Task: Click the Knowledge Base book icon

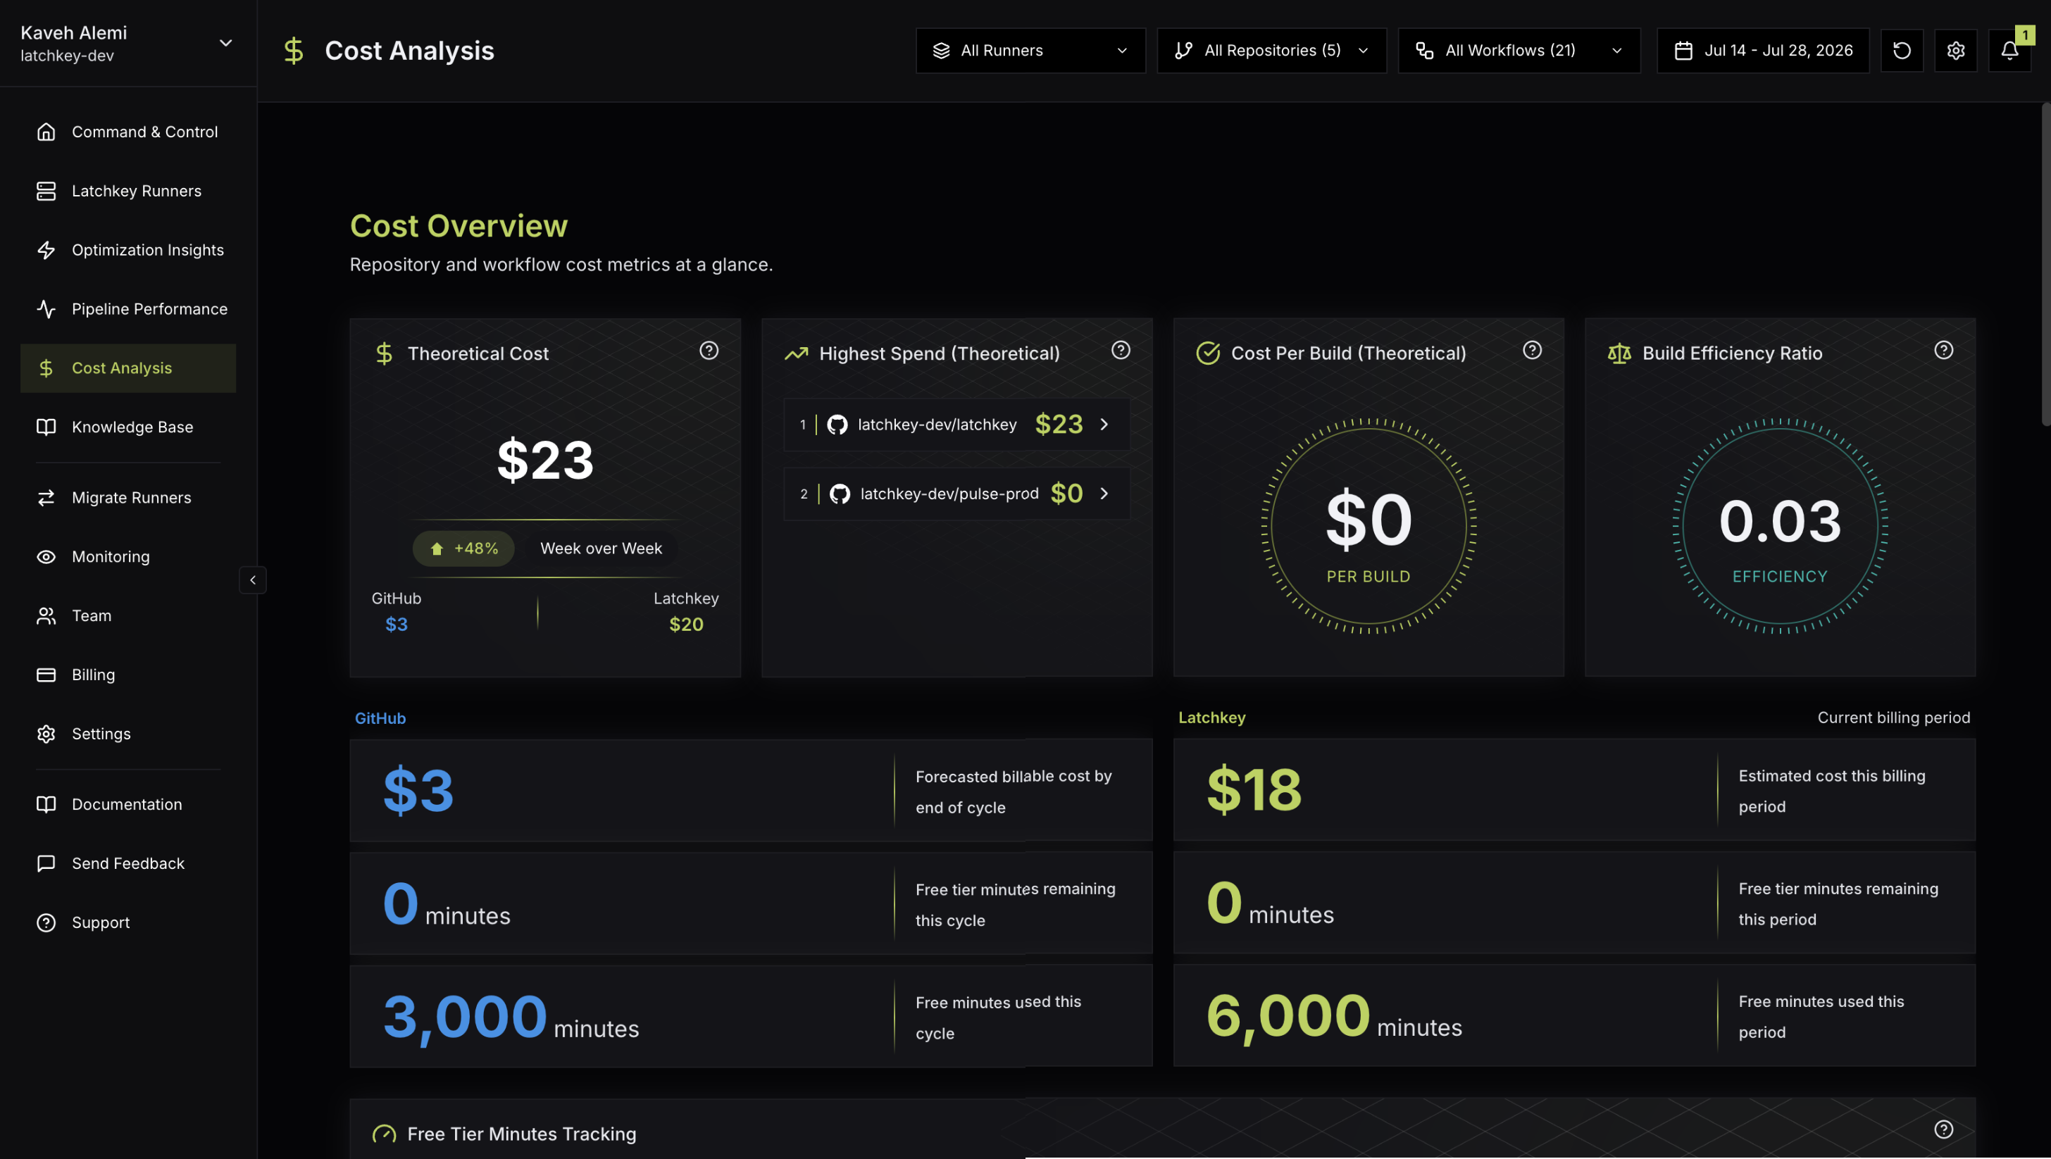Action: point(46,427)
